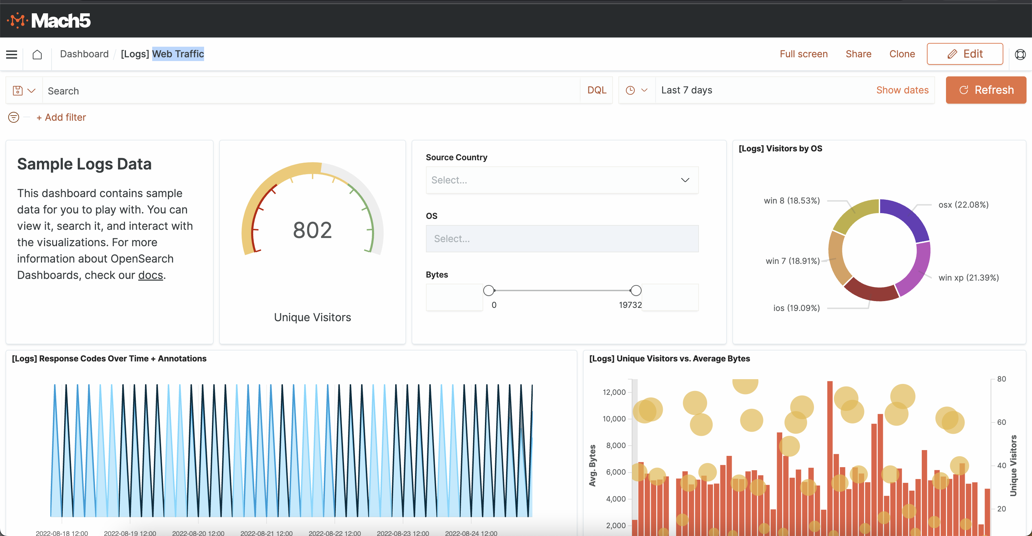The height and width of the screenshot is (536, 1032).
Task: Click the Mach5 logo in the header
Action: 49,20
